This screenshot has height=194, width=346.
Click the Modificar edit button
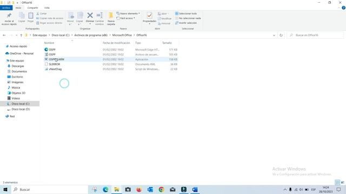[164, 18]
